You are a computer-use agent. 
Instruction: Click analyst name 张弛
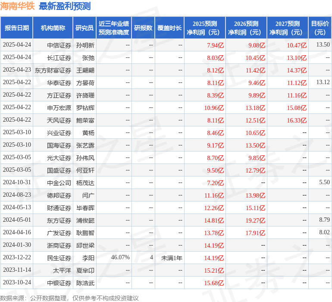(x=88, y=58)
